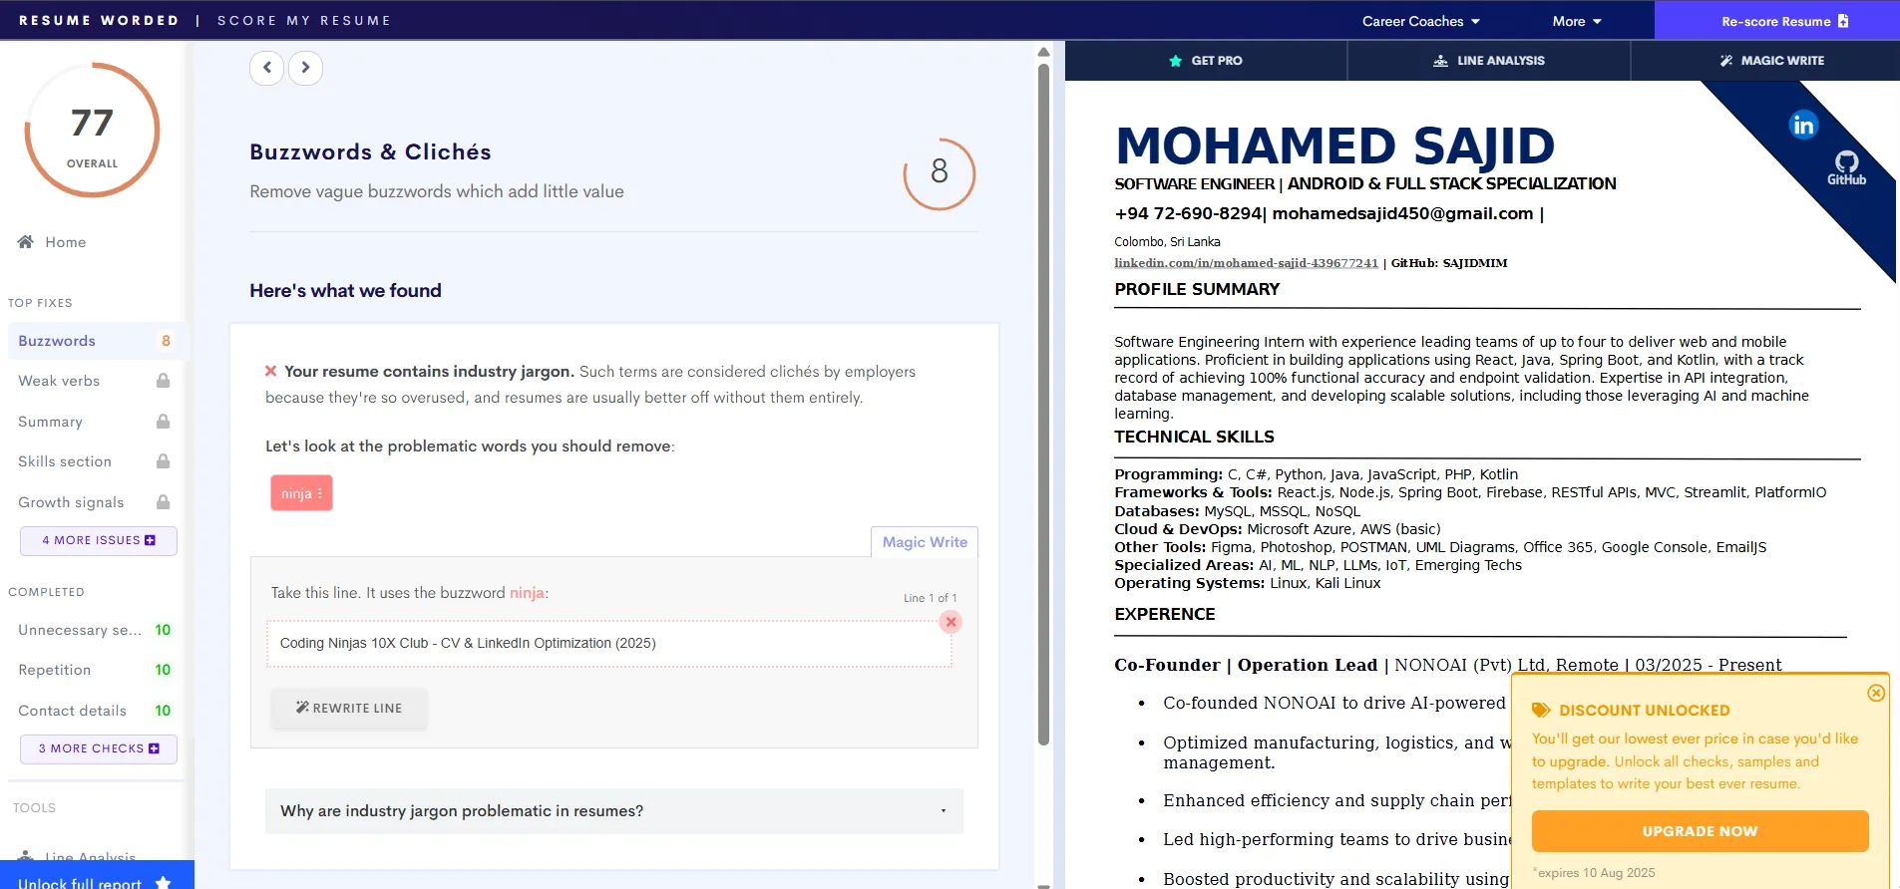The height and width of the screenshot is (889, 1900).
Task: Click lock icon beside Skills section
Action: [x=163, y=461]
